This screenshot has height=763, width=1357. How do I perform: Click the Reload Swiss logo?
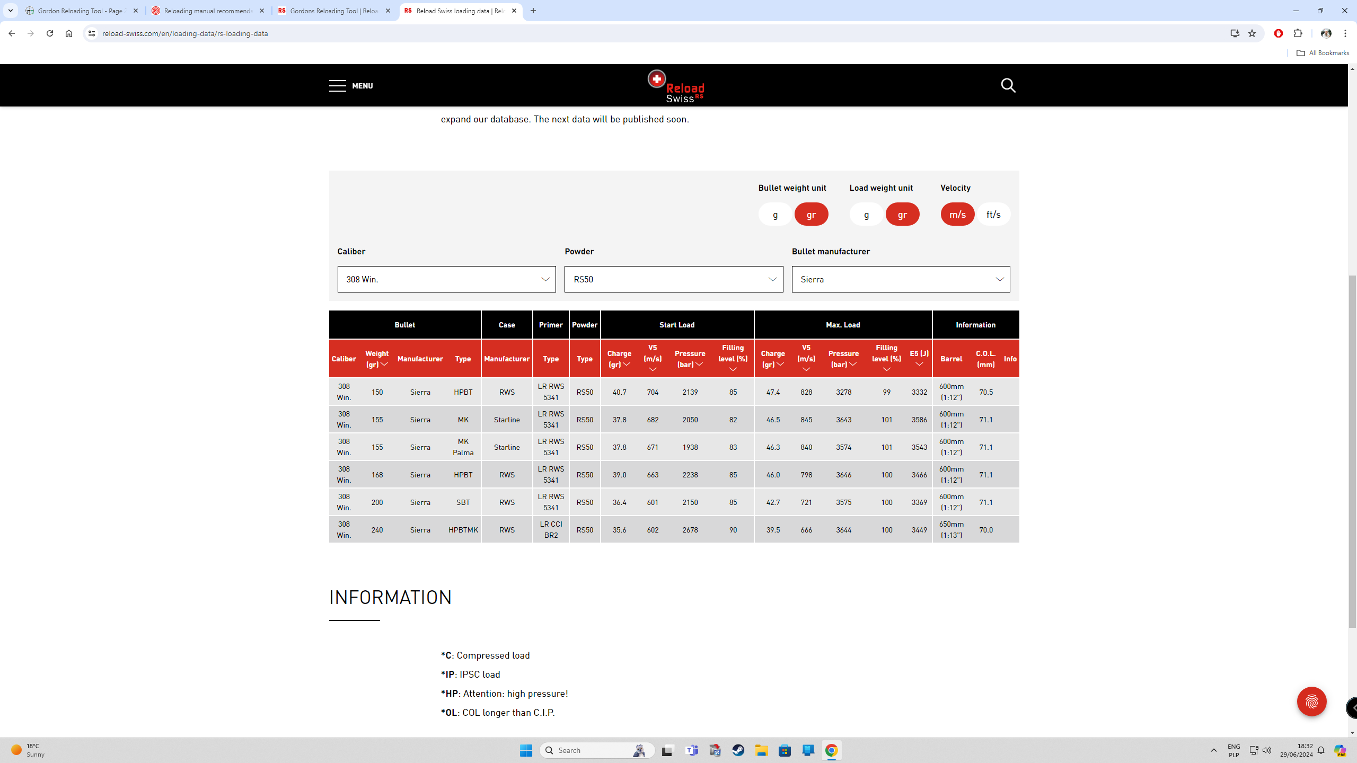[676, 86]
